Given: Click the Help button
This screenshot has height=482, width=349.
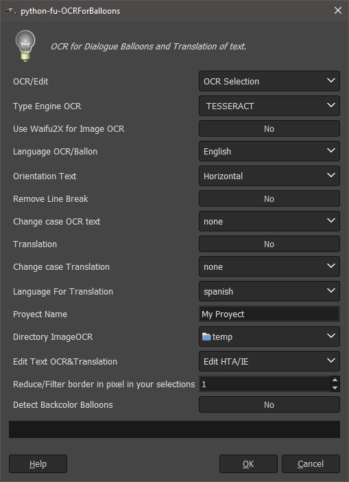Looking at the screenshot, I should [x=38, y=463].
